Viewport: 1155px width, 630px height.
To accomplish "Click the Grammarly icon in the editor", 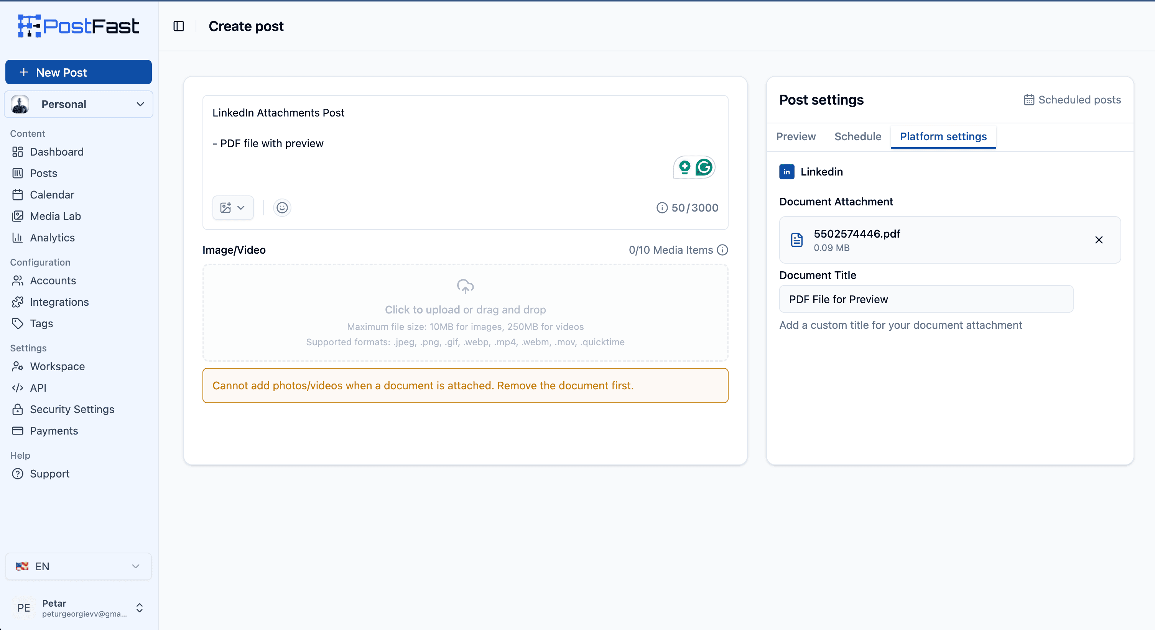I will (x=704, y=167).
